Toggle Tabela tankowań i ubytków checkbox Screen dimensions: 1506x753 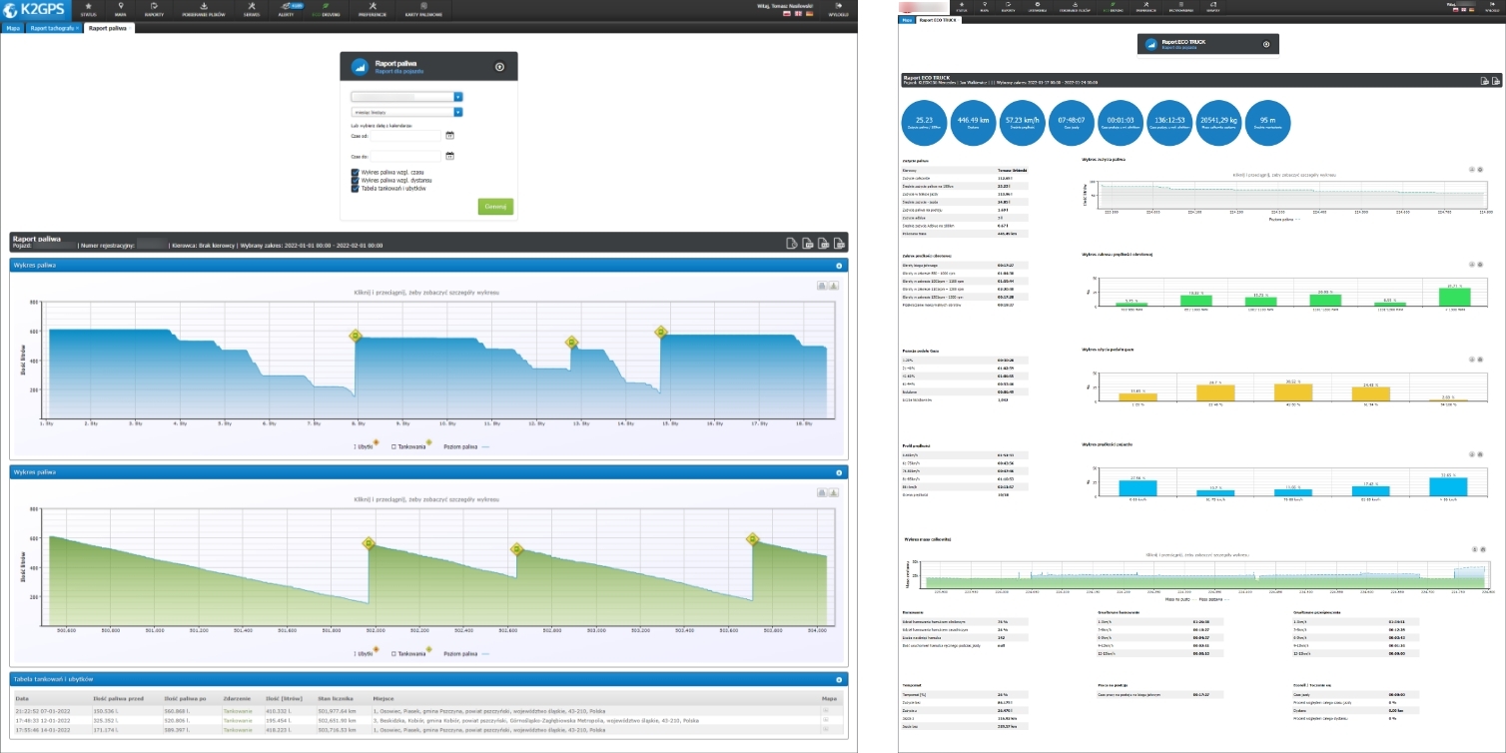(356, 188)
